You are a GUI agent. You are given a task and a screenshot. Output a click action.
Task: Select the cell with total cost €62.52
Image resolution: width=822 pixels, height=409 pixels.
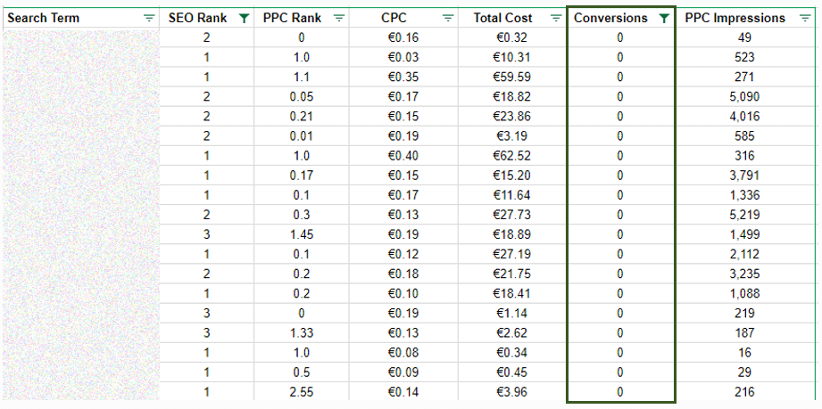coord(511,156)
